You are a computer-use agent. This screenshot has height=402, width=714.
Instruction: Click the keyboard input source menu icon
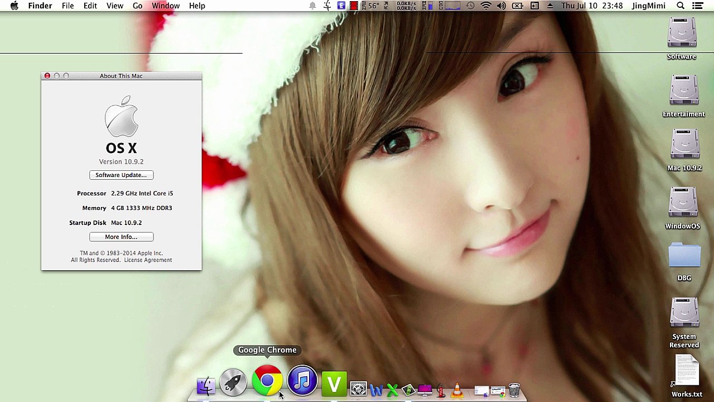(x=534, y=6)
